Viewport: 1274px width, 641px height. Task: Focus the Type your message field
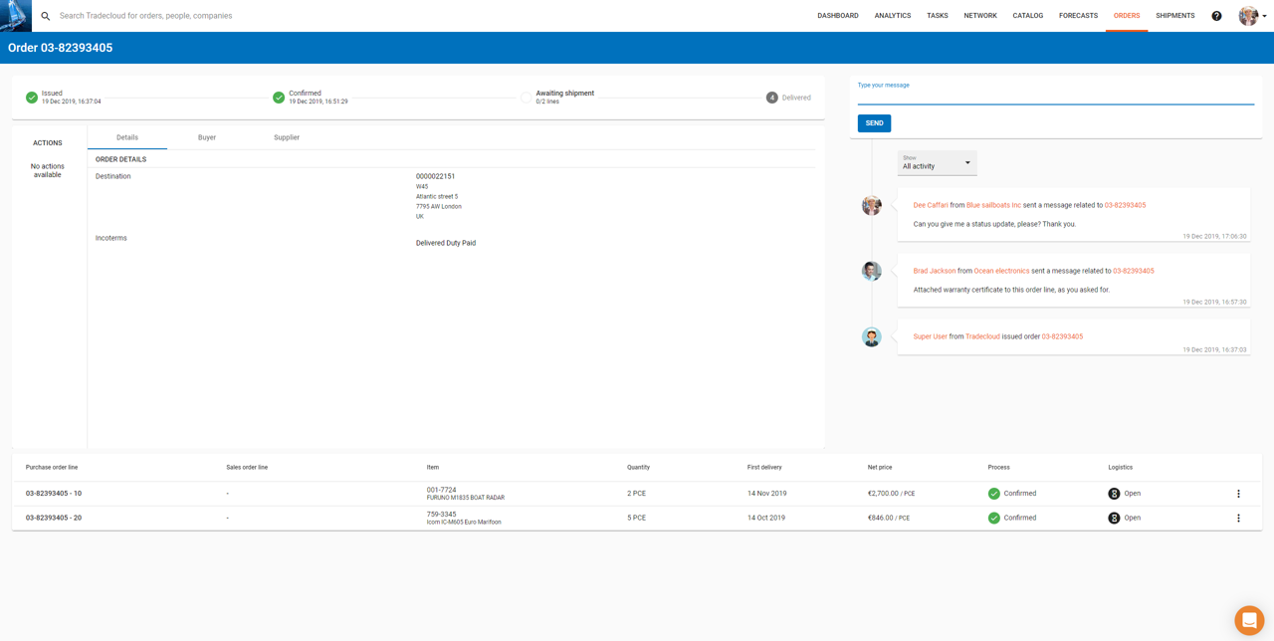coord(1056,97)
